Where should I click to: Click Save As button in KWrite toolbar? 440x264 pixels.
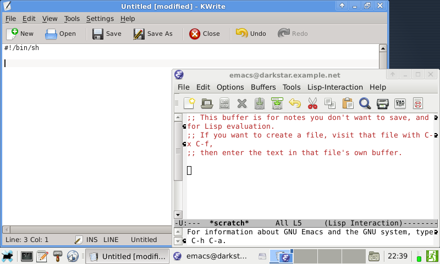(153, 34)
